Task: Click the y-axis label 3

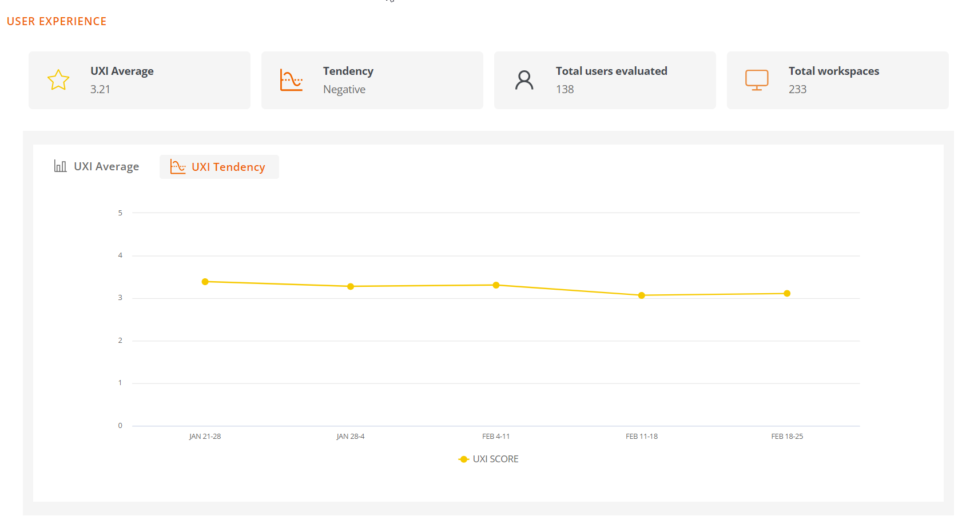Action: [120, 298]
